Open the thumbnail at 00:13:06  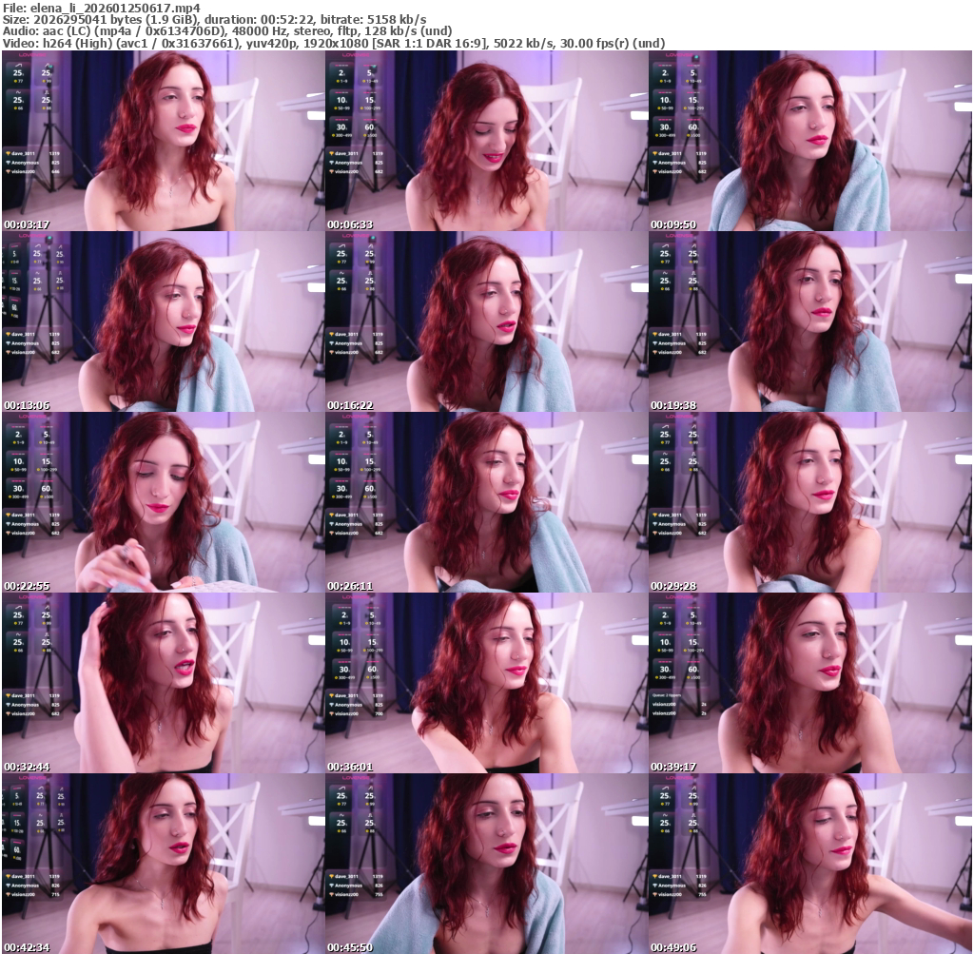tap(164, 321)
